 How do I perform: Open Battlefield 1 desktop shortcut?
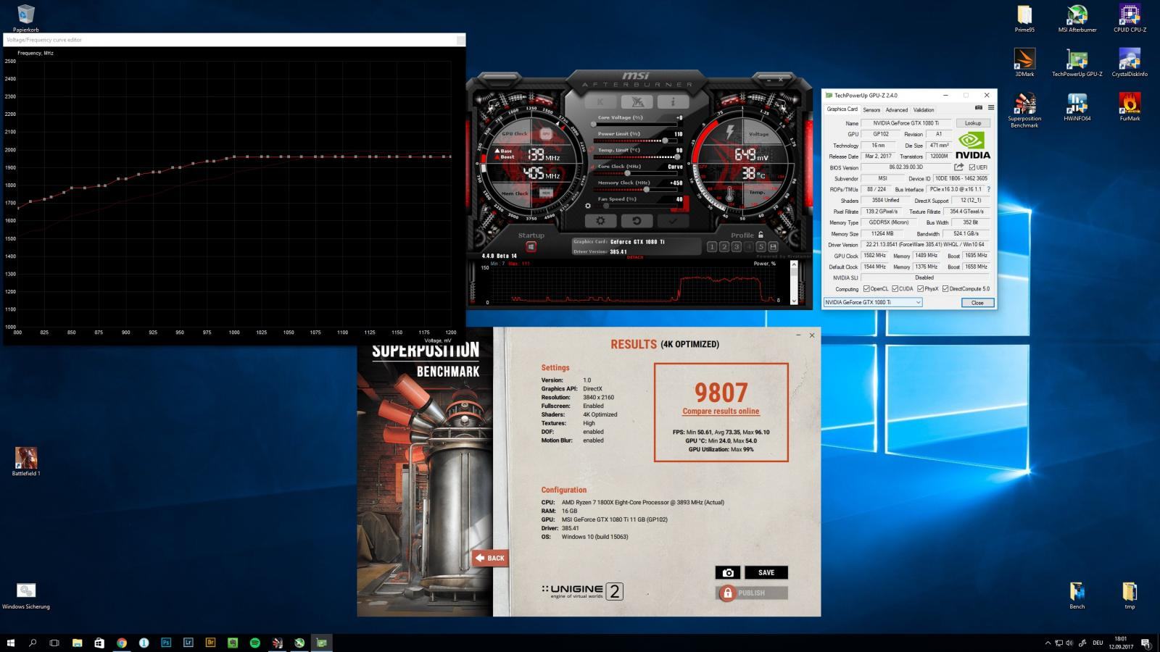26,461
